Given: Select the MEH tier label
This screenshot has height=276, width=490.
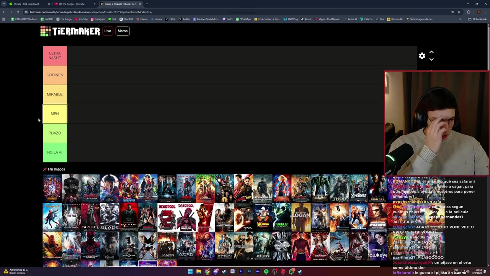Looking at the screenshot, I should coord(55,114).
